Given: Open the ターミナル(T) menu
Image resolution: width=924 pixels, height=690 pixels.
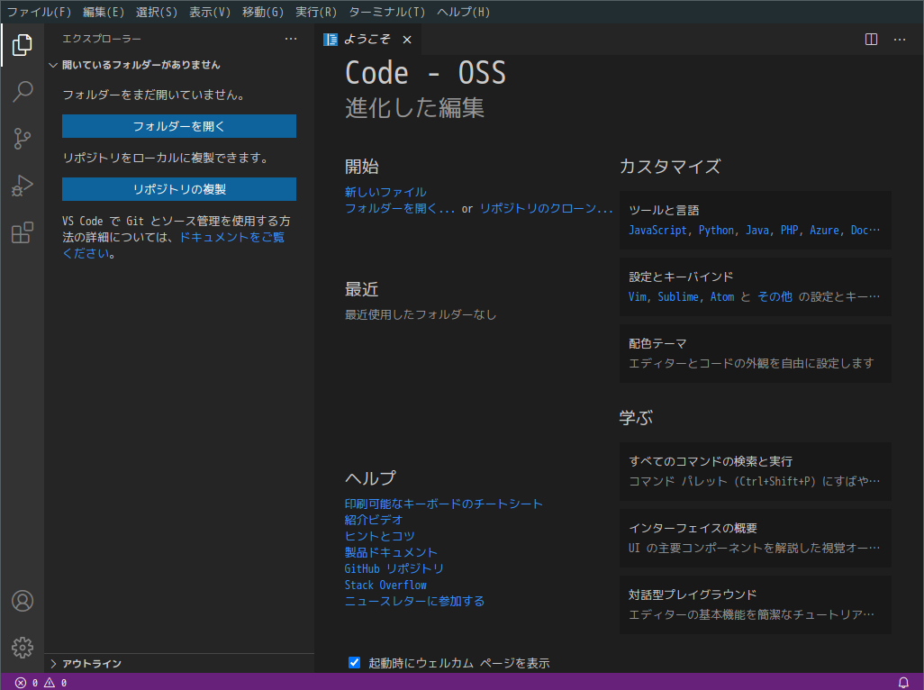Looking at the screenshot, I should coord(386,12).
